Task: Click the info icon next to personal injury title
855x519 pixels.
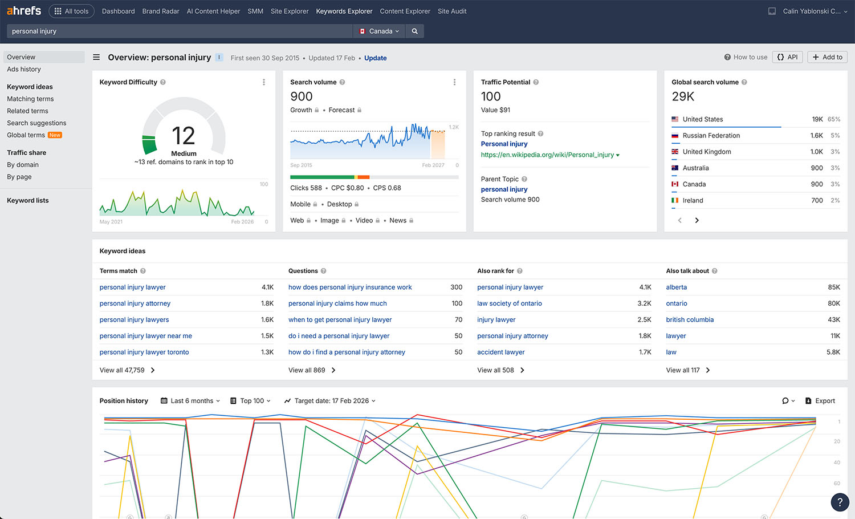Action: (219, 57)
